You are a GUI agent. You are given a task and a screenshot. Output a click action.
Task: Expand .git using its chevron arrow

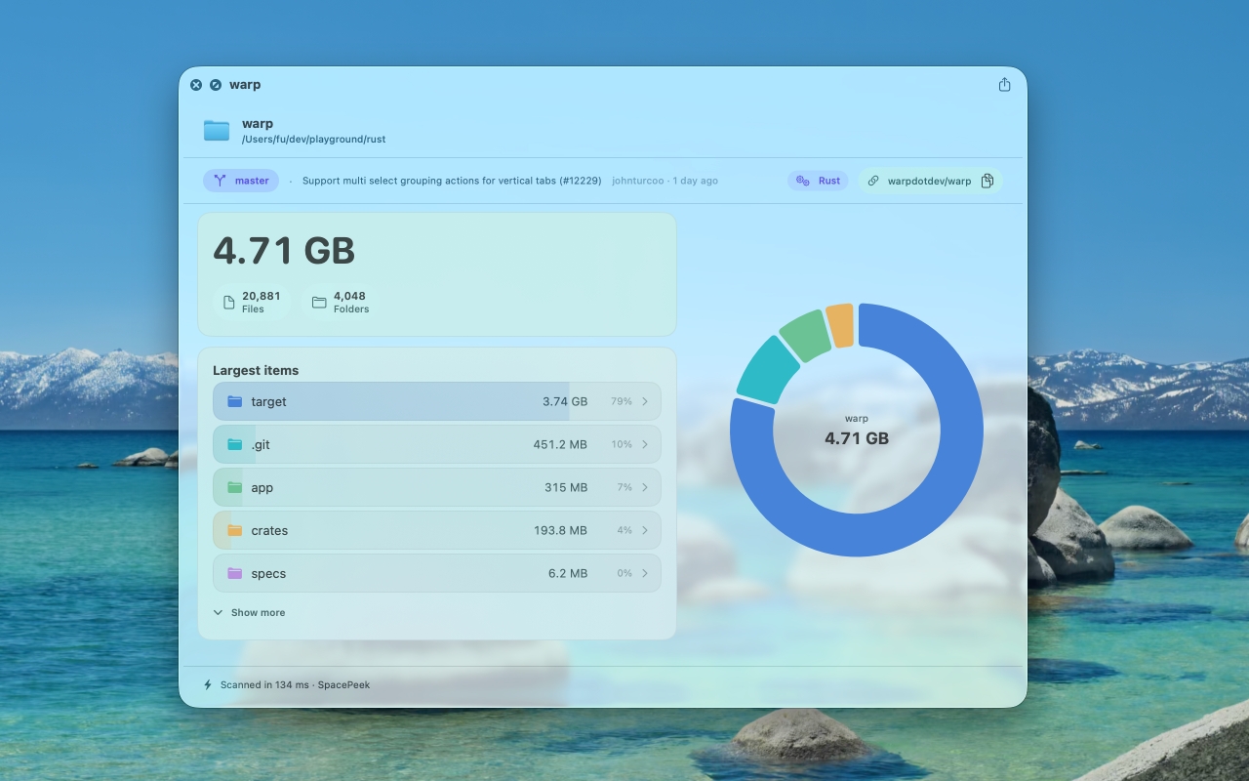click(x=645, y=444)
